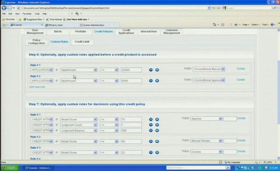The height and width of the screenshot is (171, 280).
Task: Click the browser Forward arrow
Action: pos(9,8)
